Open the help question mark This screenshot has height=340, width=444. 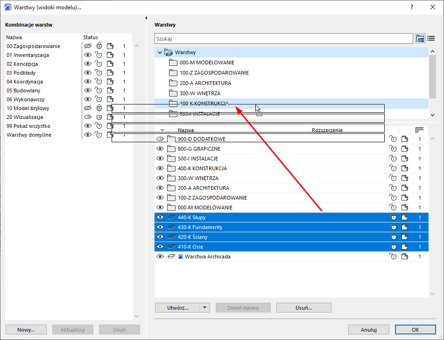click(412, 7)
